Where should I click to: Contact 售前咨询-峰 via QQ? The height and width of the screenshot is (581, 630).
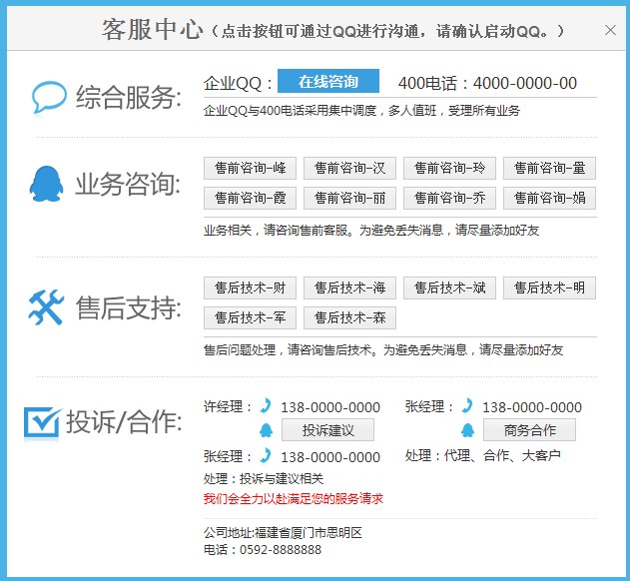click(250, 168)
